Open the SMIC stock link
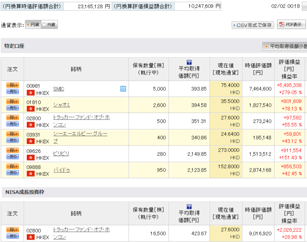Image resolution: width=307 pixels, height=242 pixels. coord(58,89)
